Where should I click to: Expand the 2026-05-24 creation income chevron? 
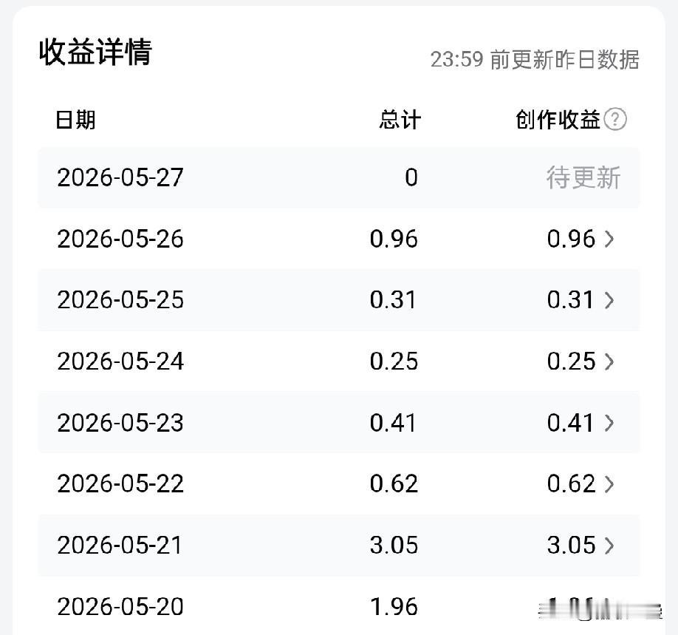(609, 361)
